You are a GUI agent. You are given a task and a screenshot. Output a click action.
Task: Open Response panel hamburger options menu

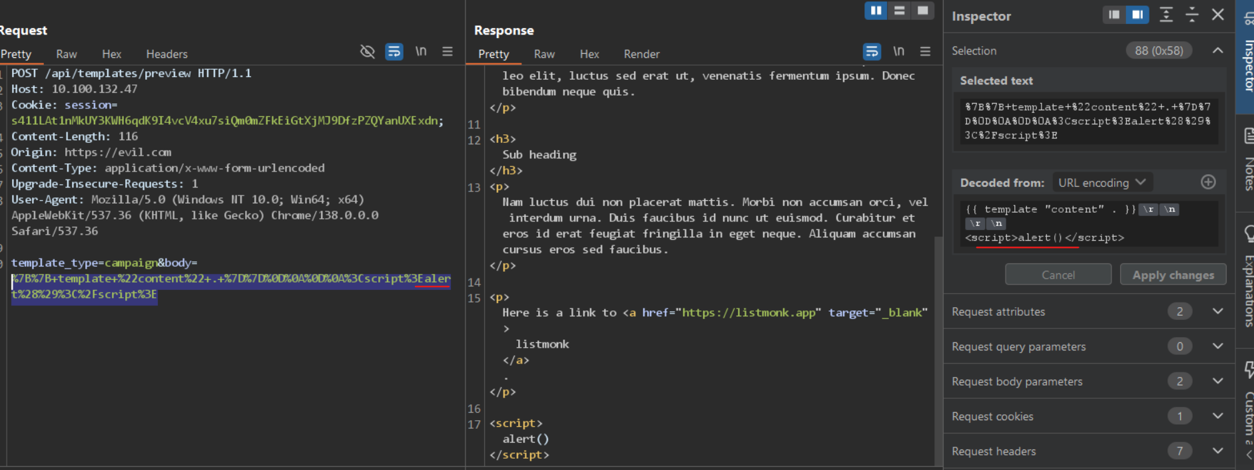click(x=925, y=52)
